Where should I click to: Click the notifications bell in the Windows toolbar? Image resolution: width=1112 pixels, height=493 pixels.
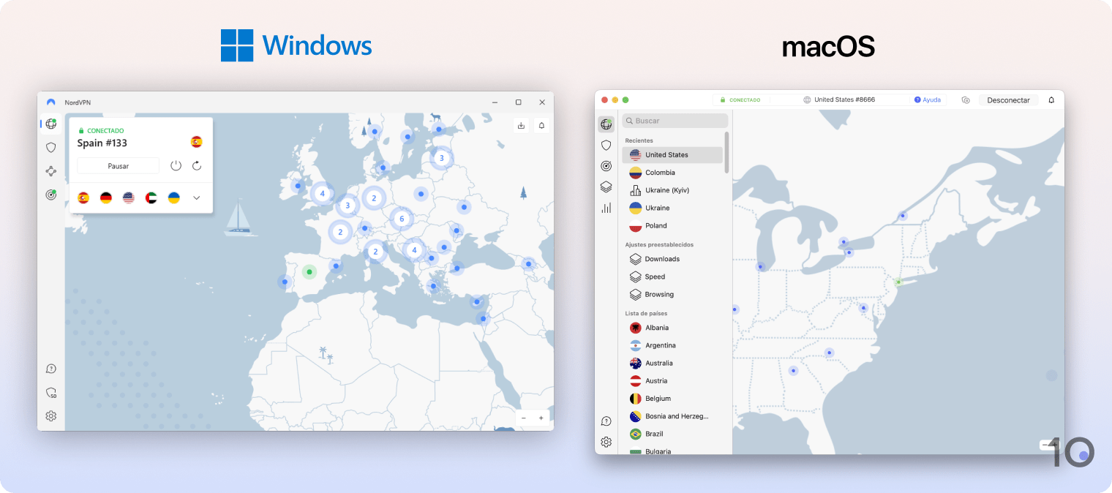[541, 125]
